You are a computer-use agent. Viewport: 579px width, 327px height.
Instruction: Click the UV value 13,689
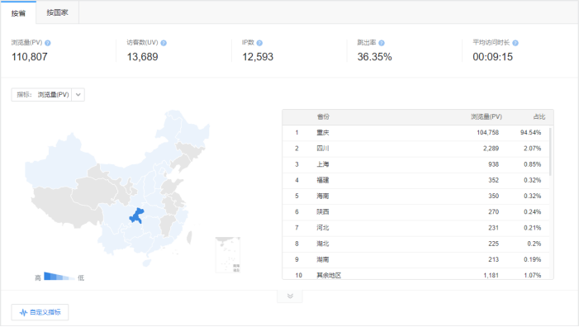point(143,57)
